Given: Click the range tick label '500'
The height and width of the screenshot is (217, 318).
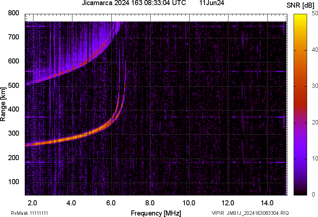Looking at the screenshot, I should pos(13,85).
